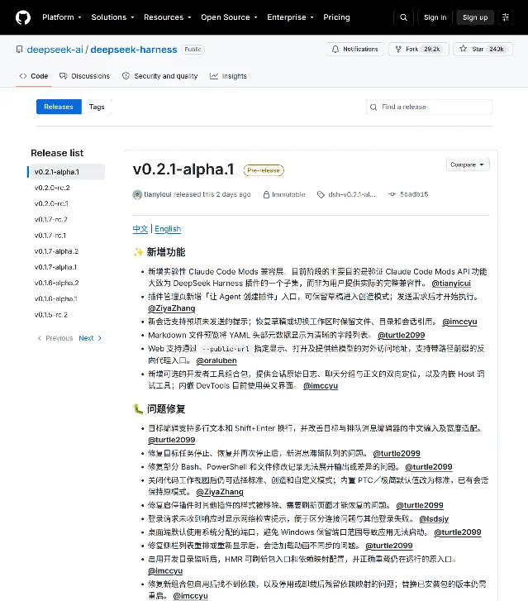Open the Compare dropdown

(468, 165)
